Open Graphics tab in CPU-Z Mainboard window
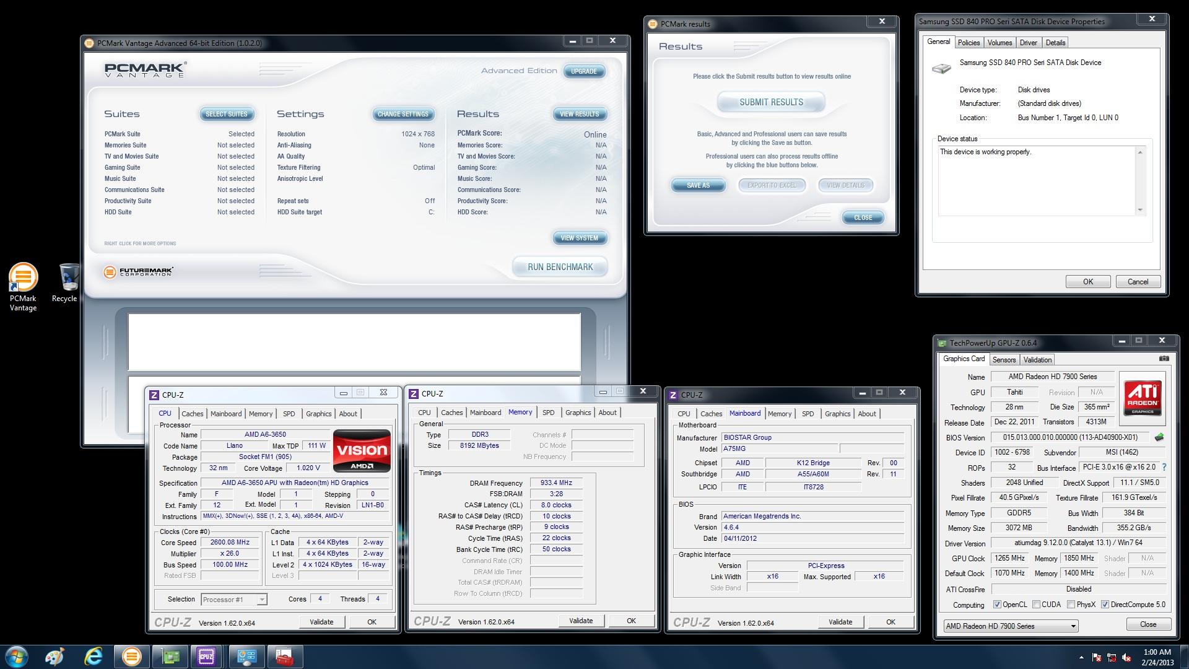 tap(837, 414)
